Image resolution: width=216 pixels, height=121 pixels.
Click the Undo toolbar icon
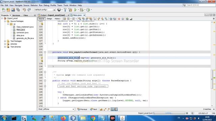tap(24, 10)
